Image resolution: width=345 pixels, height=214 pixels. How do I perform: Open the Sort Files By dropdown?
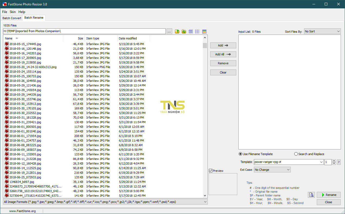322,31
